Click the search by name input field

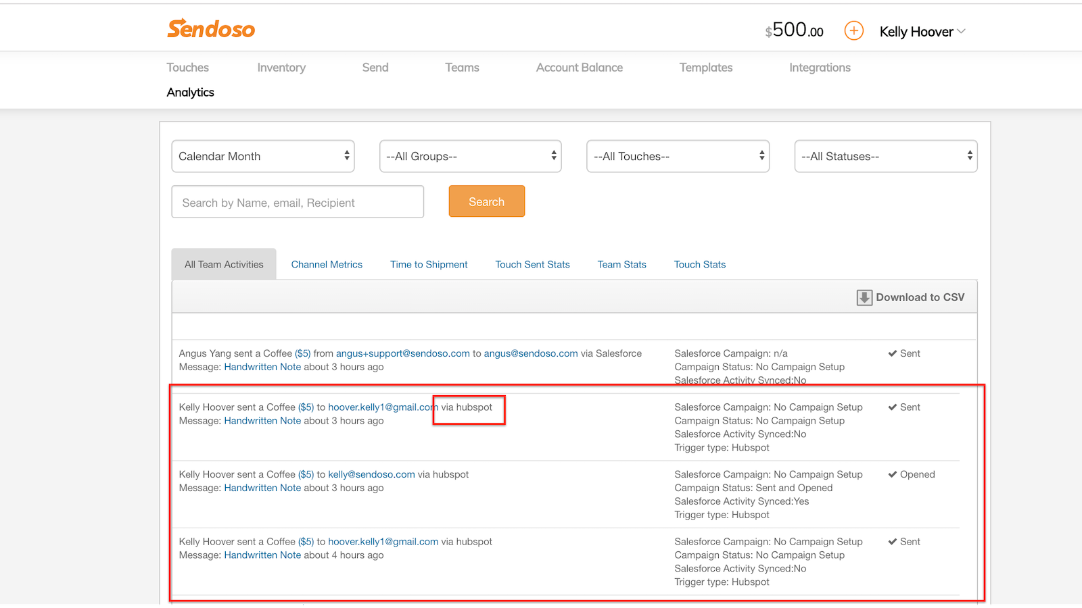[x=298, y=202]
